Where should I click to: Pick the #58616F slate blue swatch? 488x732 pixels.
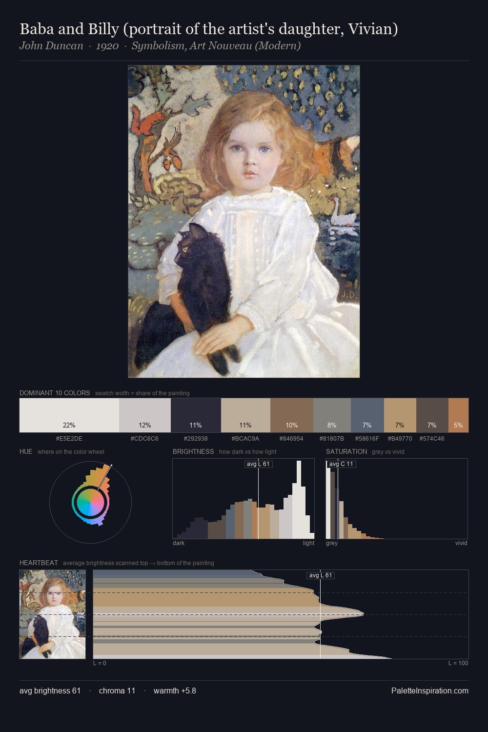[367, 415]
